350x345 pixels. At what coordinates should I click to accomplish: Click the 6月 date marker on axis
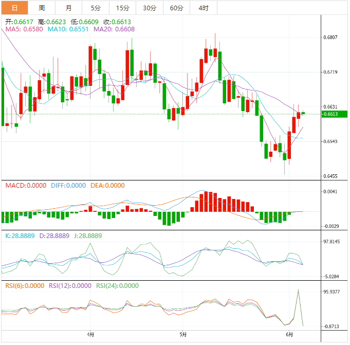290,335
